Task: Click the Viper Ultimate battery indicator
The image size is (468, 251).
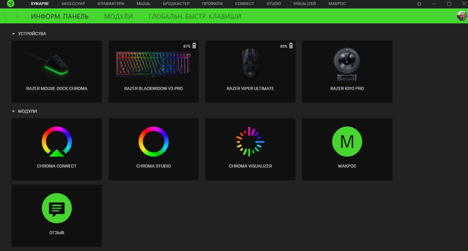Action: 291,46
